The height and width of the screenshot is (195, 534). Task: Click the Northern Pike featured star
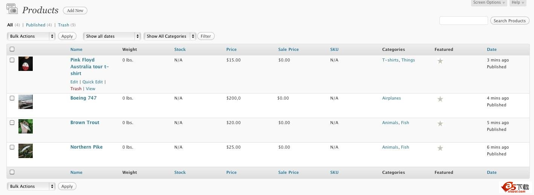coord(440,148)
